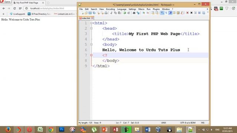Click the Close document toolbar icon
Screen dimensions: 237x133
click(x=98, y=13)
